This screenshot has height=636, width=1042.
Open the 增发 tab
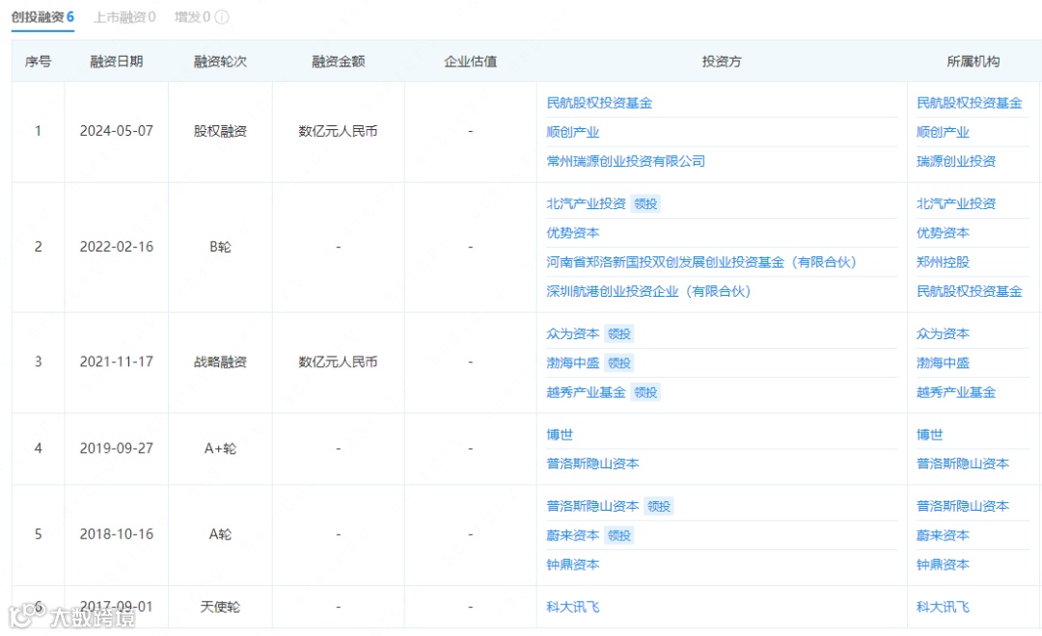(x=192, y=17)
